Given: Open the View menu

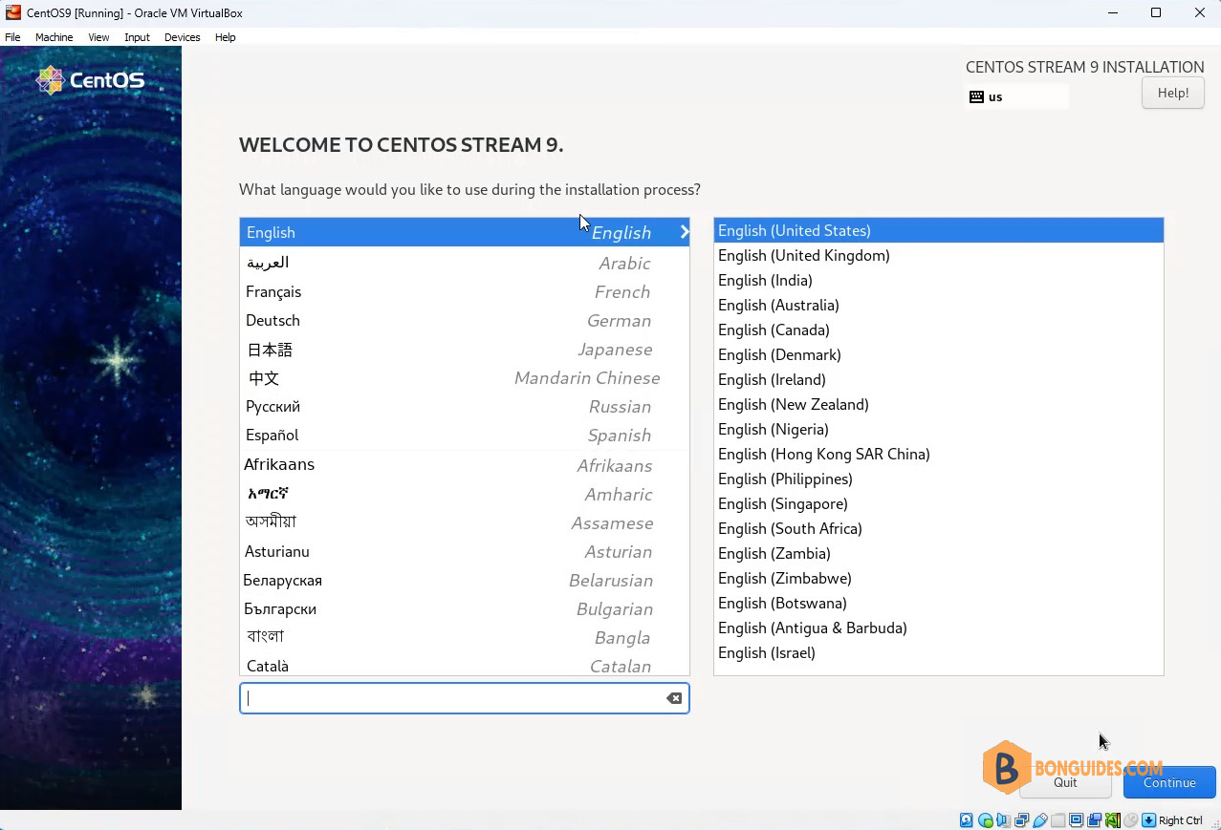Looking at the screenshot, I should coord(98,37).
